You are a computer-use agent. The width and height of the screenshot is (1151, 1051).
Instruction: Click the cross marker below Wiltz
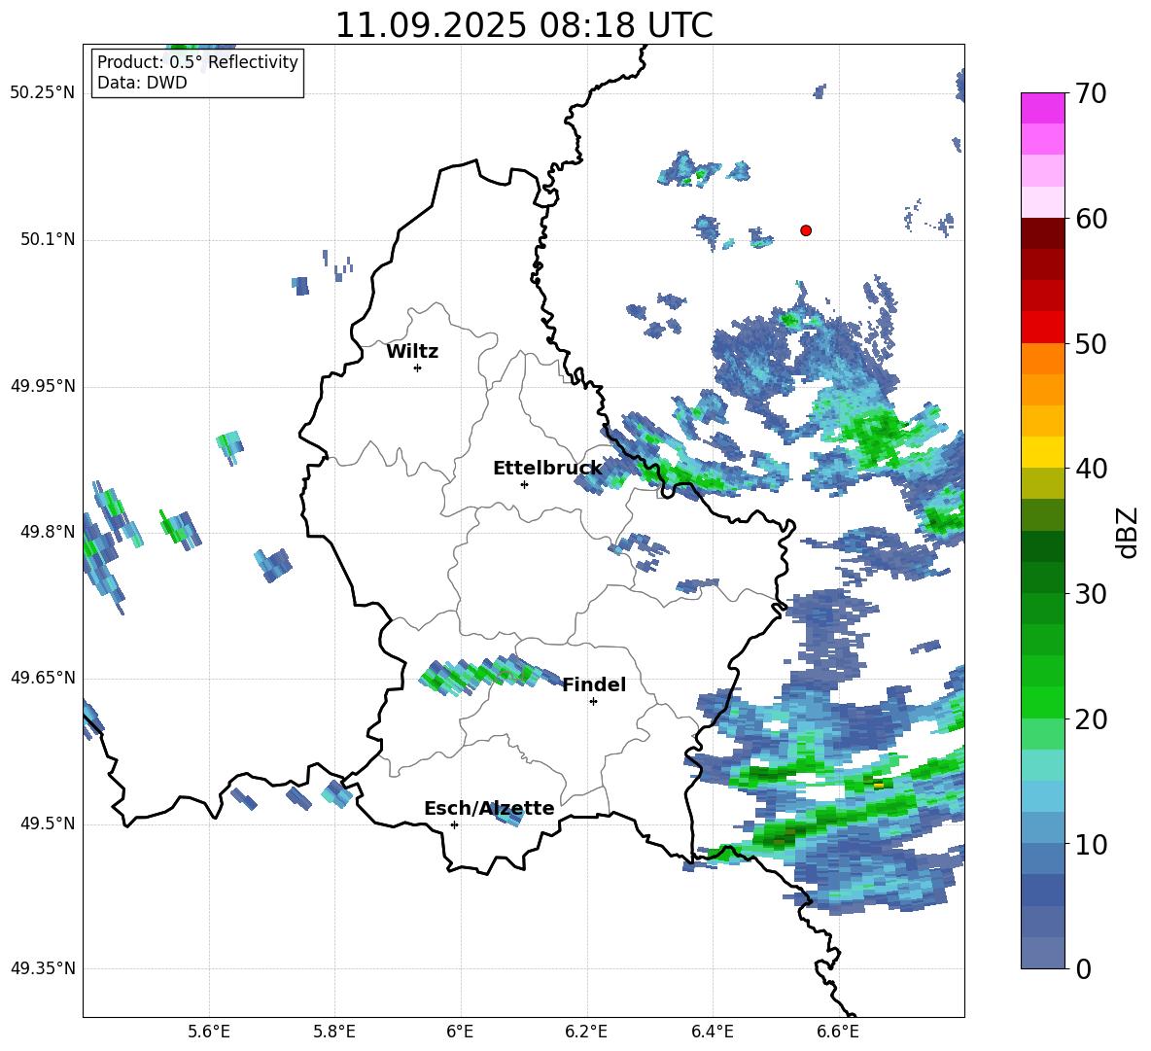click(x=418, y=368)
